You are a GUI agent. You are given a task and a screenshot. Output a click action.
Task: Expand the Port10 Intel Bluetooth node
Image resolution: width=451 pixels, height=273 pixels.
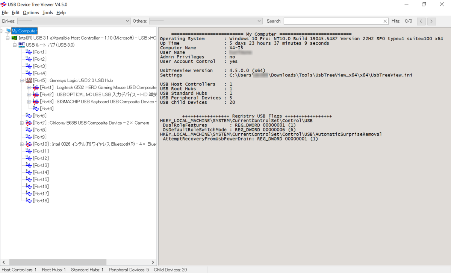(x=22, y=144)
